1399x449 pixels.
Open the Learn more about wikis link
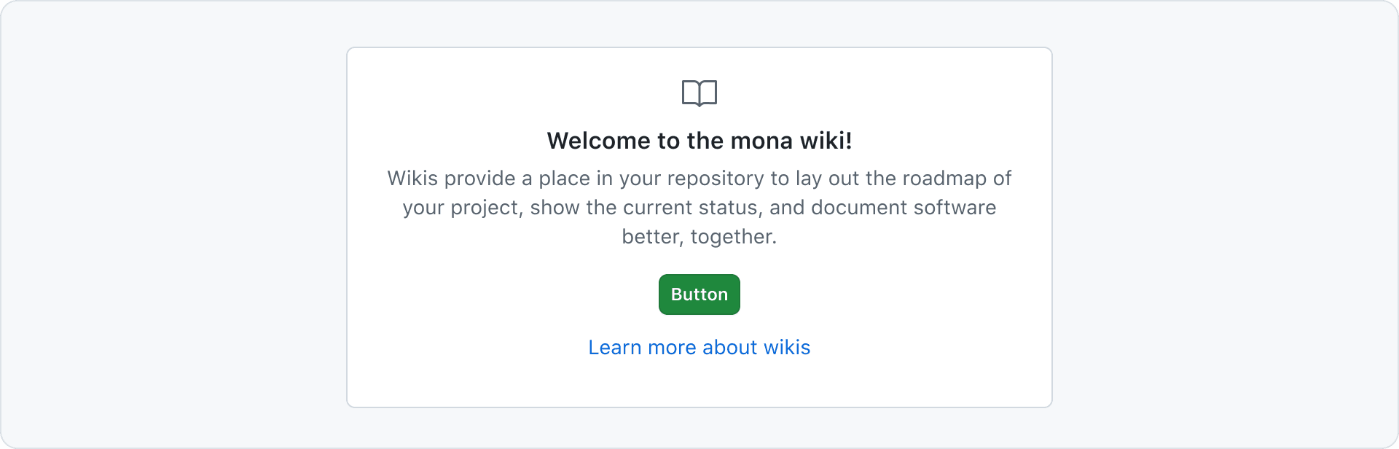tap(699, 348)
